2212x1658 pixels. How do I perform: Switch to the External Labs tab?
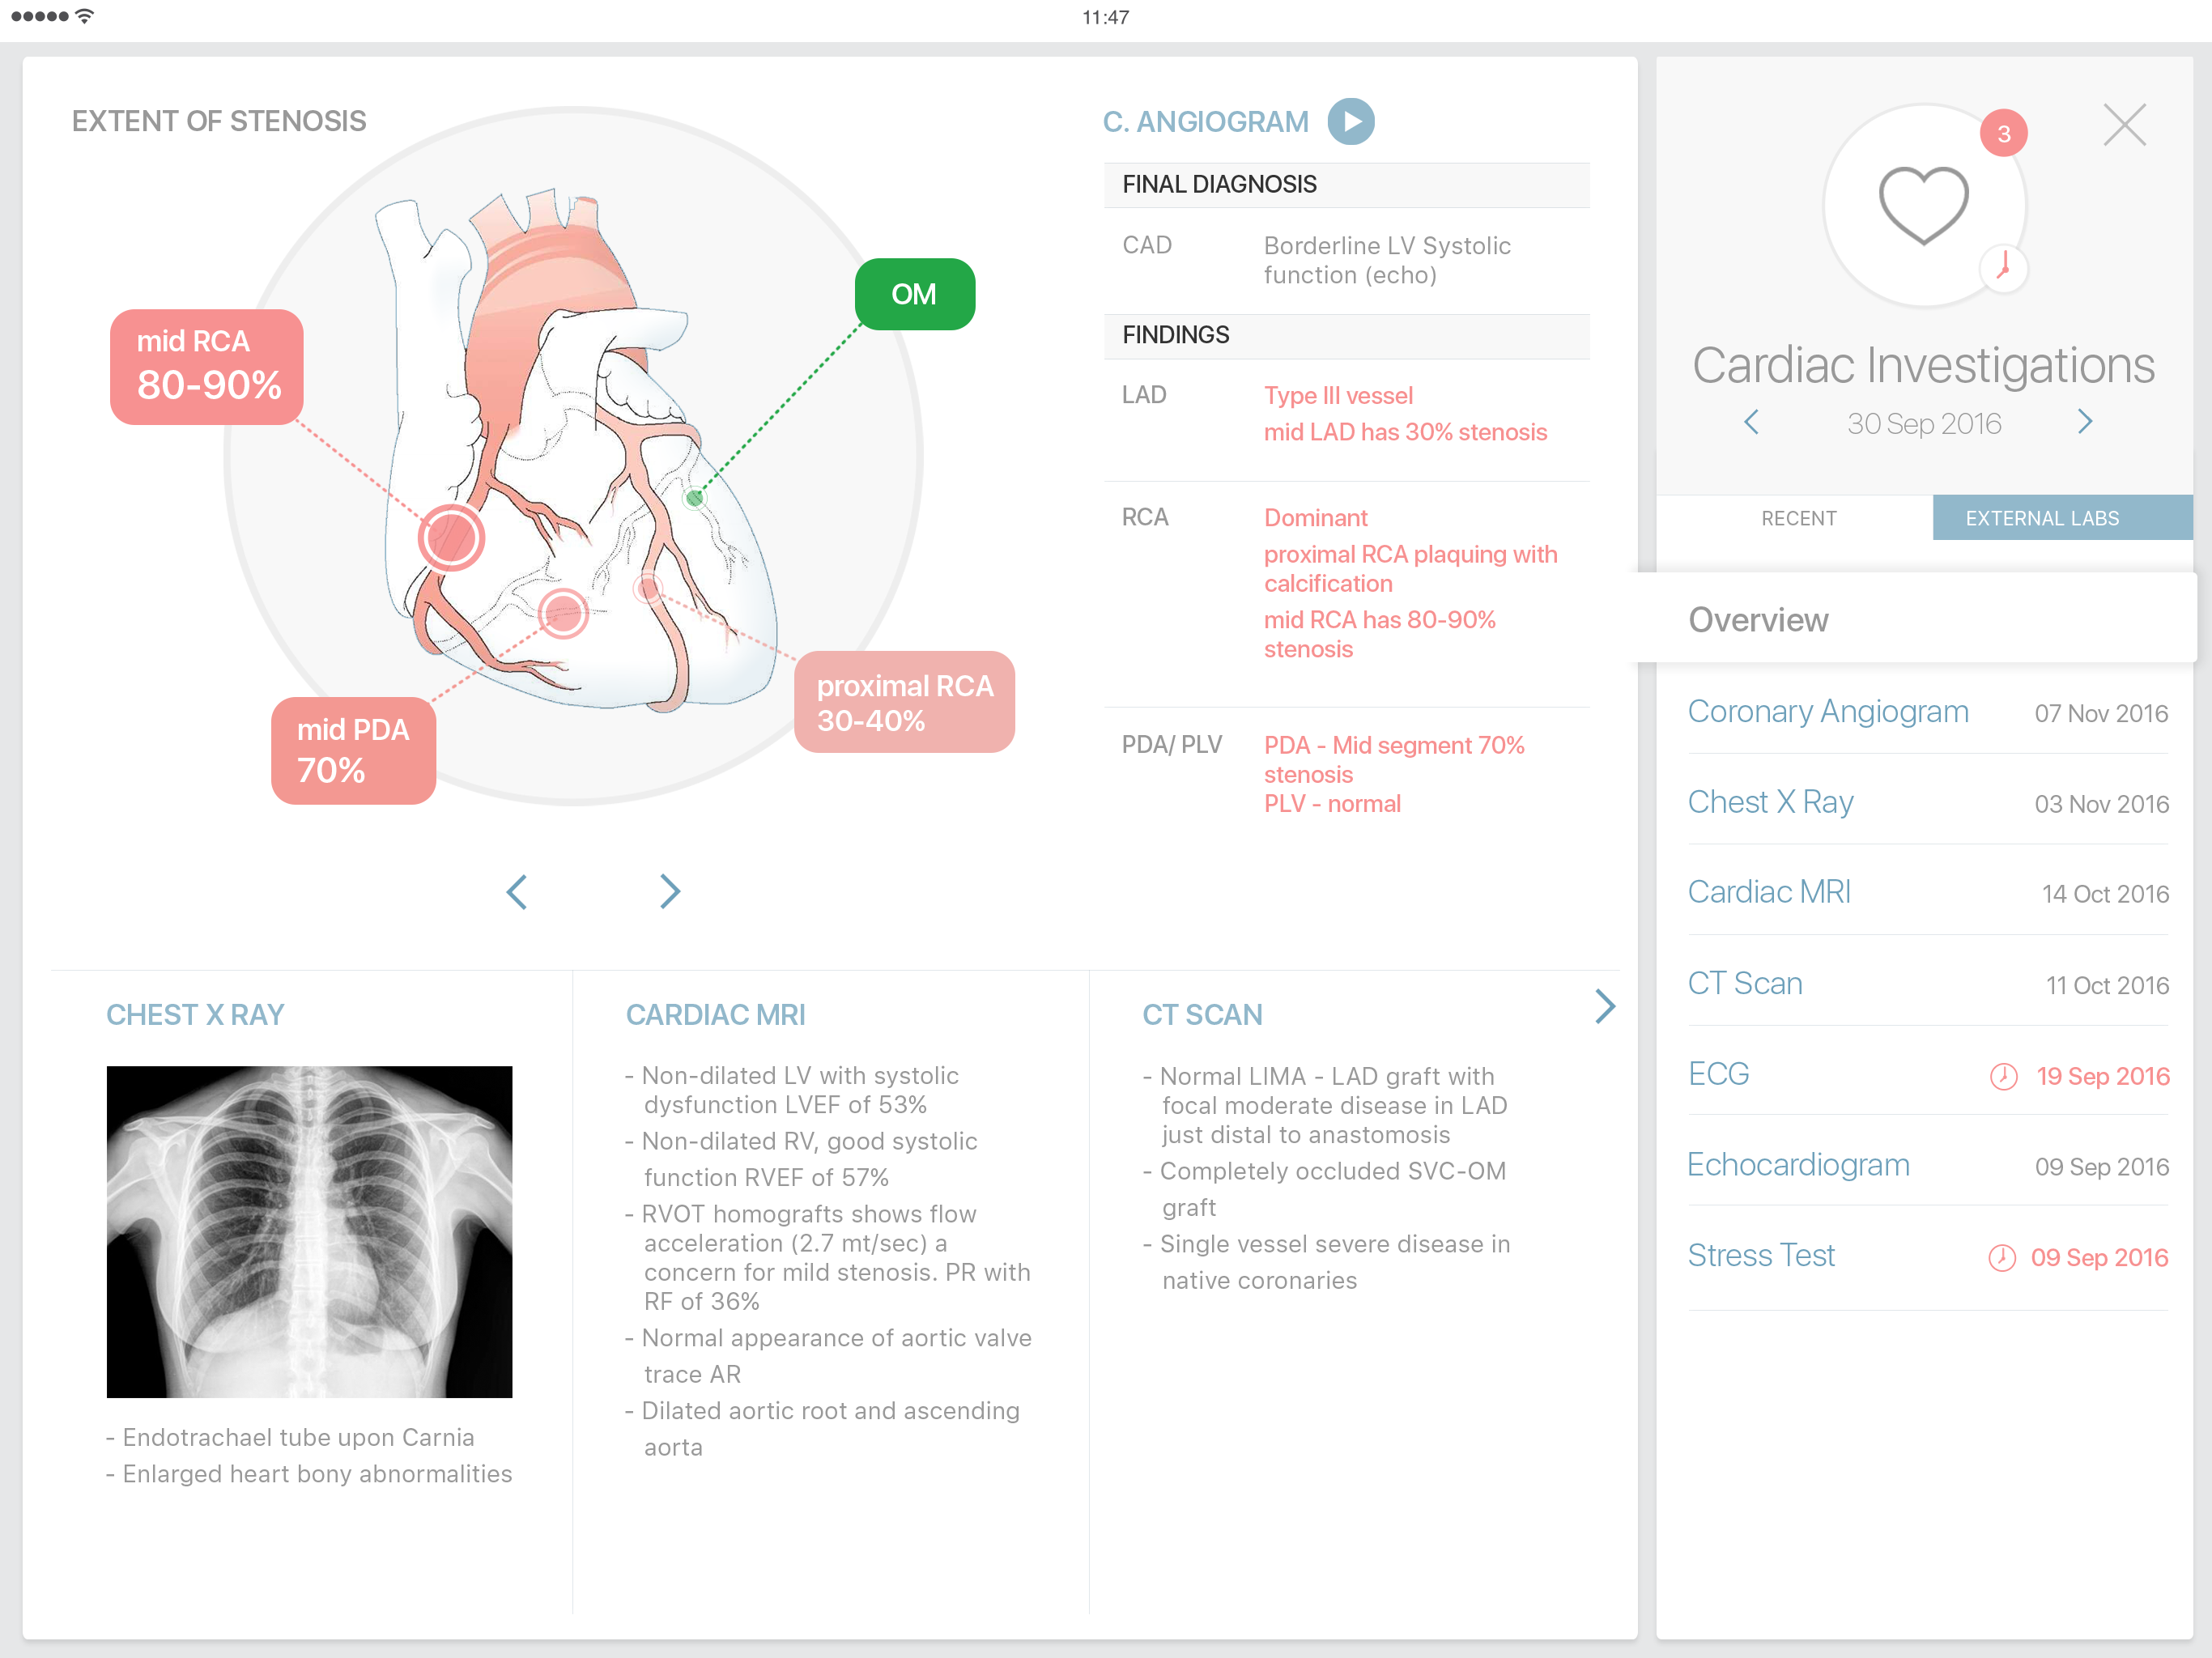[2041, 518]
